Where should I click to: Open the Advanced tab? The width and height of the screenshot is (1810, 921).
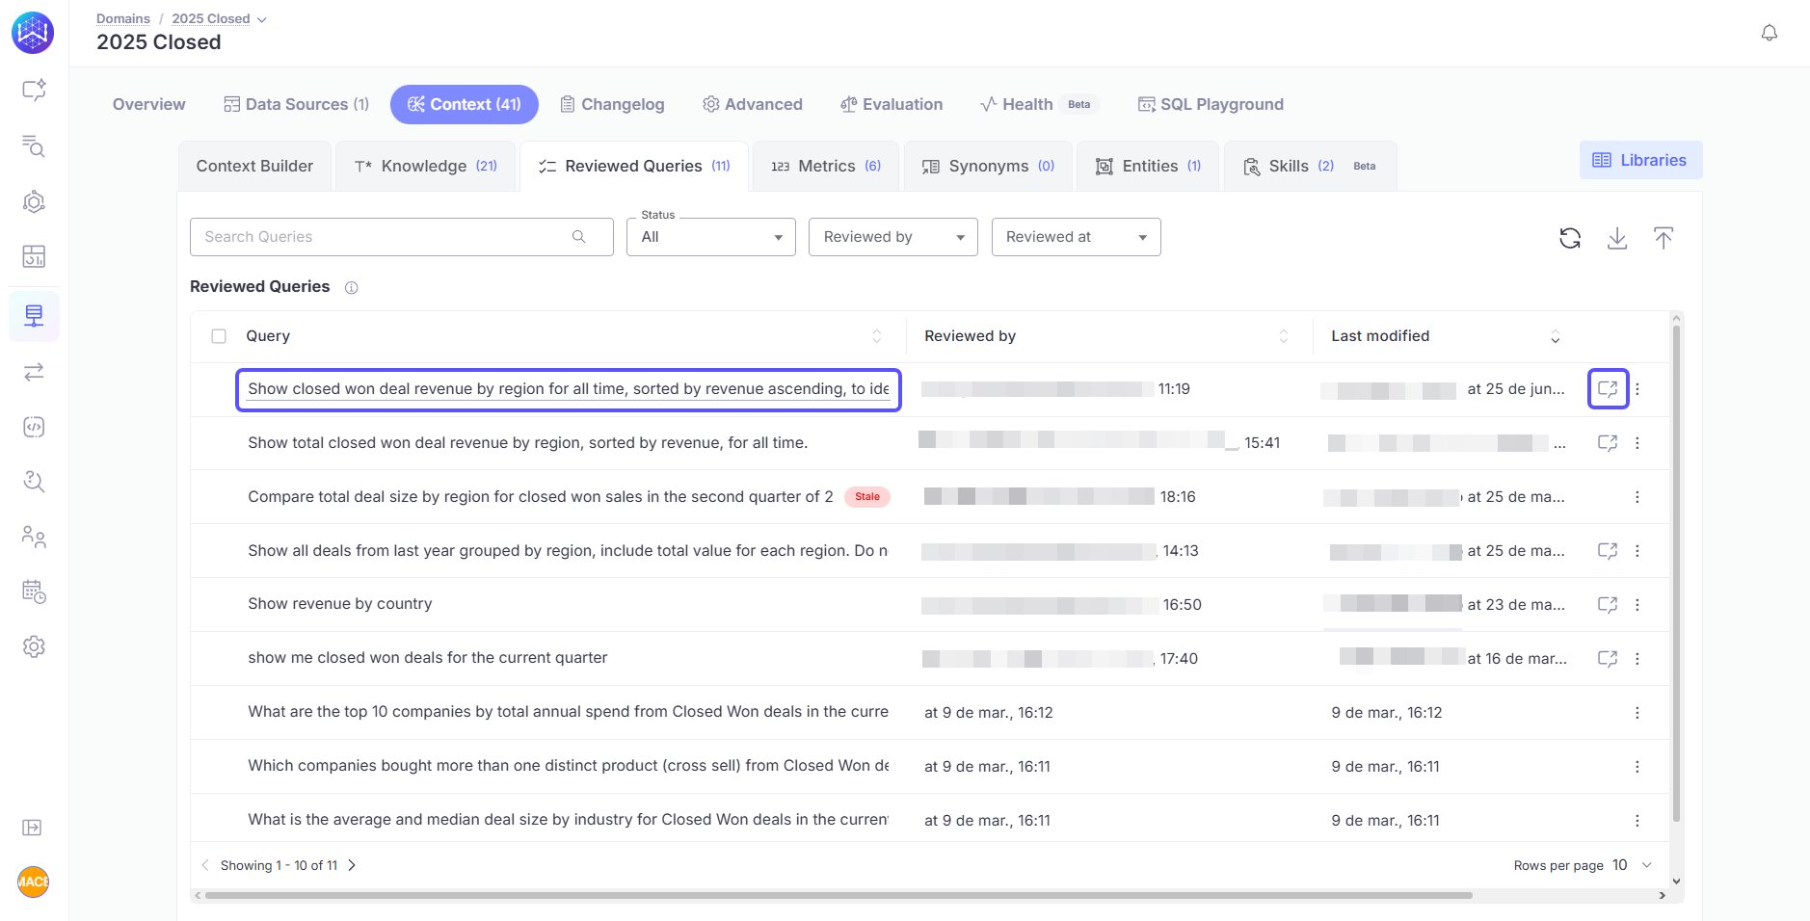coord(753,104)
